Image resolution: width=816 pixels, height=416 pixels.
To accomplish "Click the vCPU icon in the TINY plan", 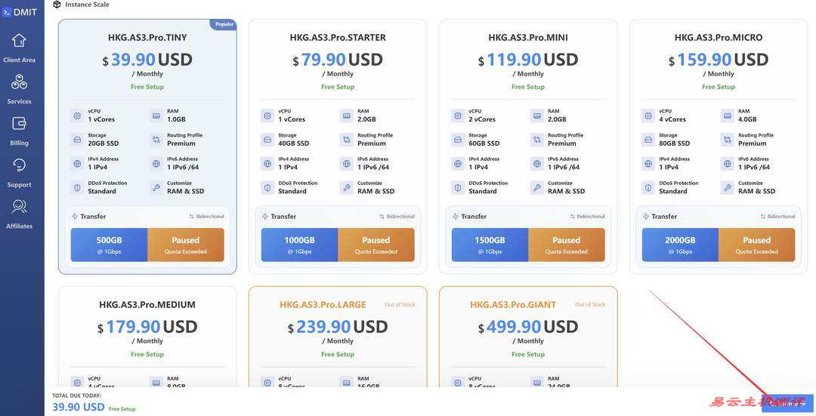I will click(77, 116).
